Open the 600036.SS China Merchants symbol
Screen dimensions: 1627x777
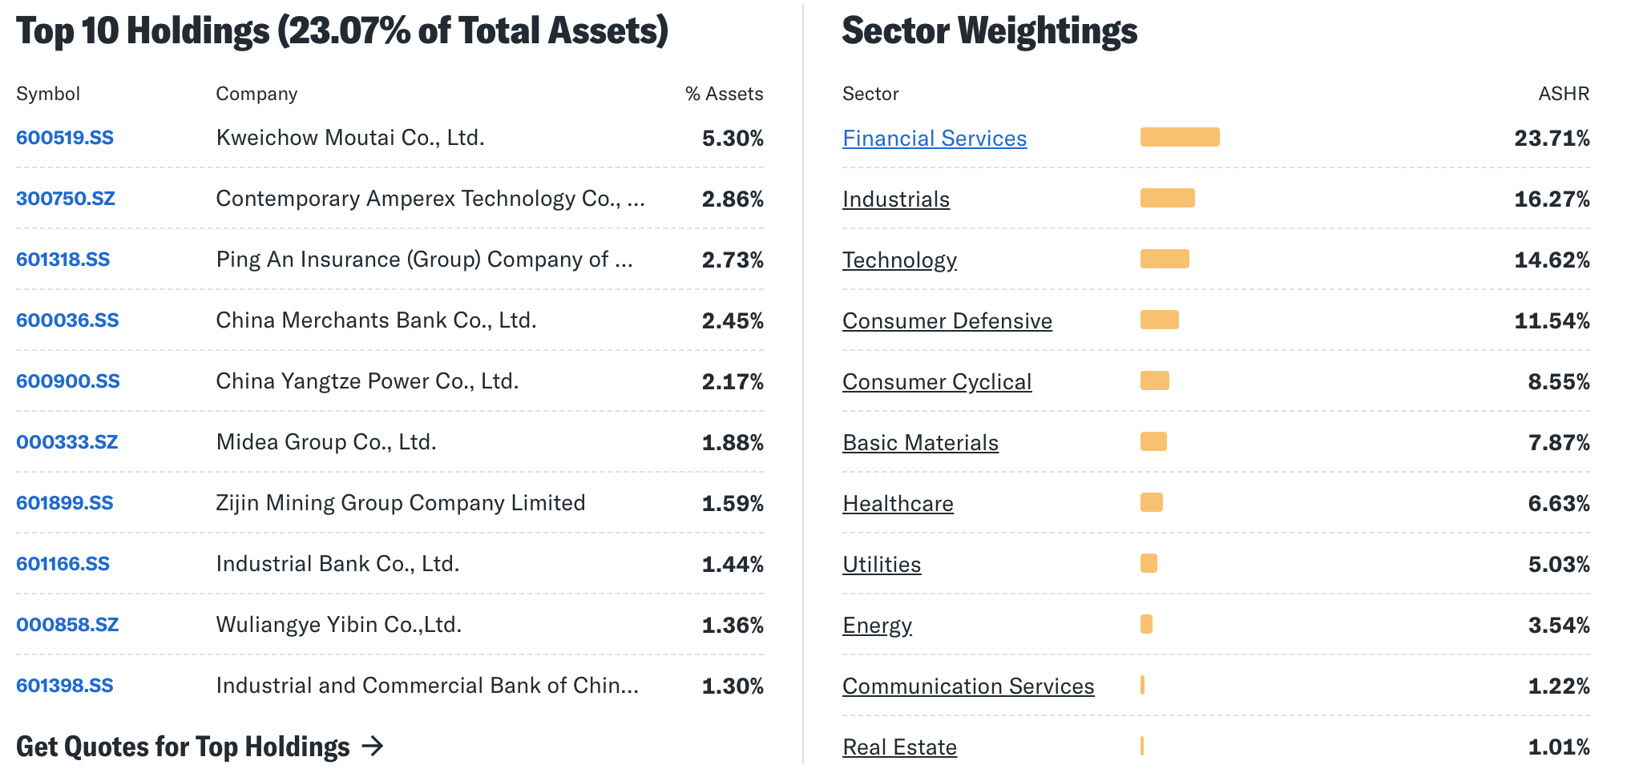[x=67, y=320]
